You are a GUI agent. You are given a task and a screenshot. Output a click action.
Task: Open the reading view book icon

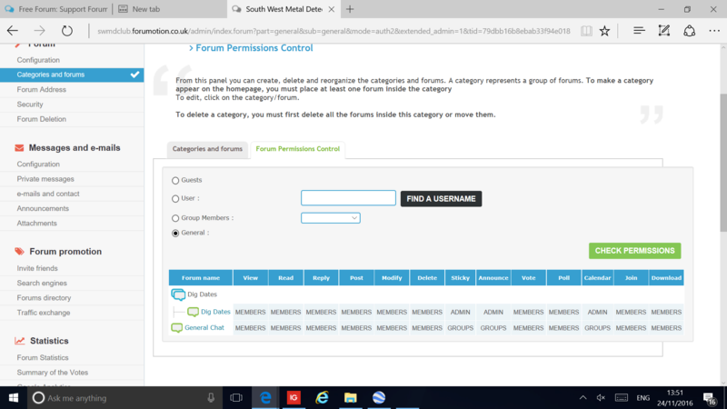586,31
